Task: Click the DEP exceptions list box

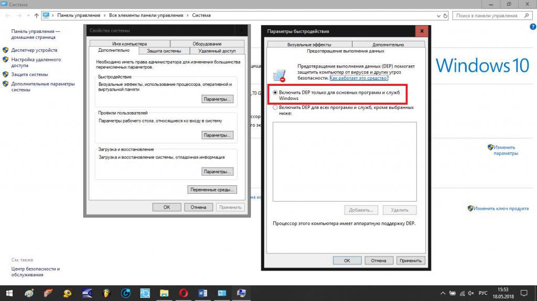Action: 345,161
